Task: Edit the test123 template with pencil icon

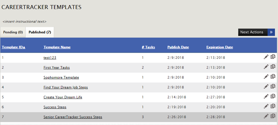Action: click(266, 57)
